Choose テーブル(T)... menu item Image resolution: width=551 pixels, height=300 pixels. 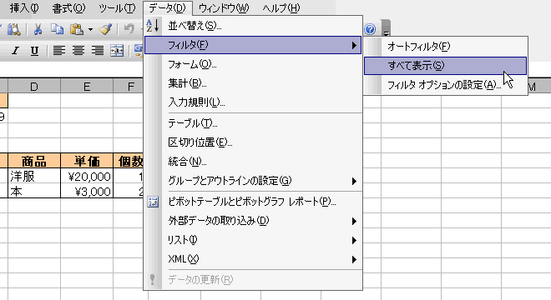point(253,123)
